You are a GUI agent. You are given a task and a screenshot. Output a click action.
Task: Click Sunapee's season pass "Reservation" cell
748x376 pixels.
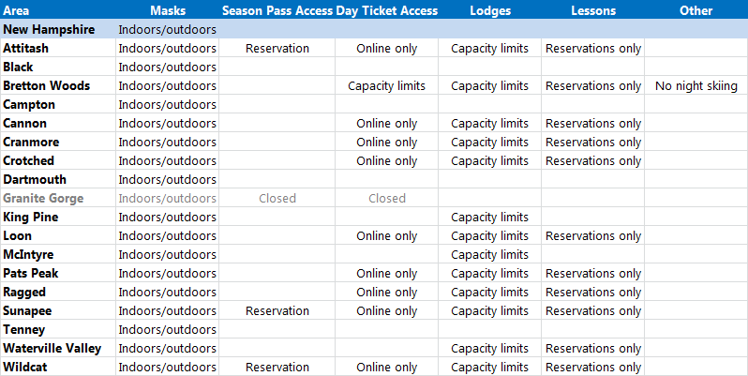pos(277,310)
